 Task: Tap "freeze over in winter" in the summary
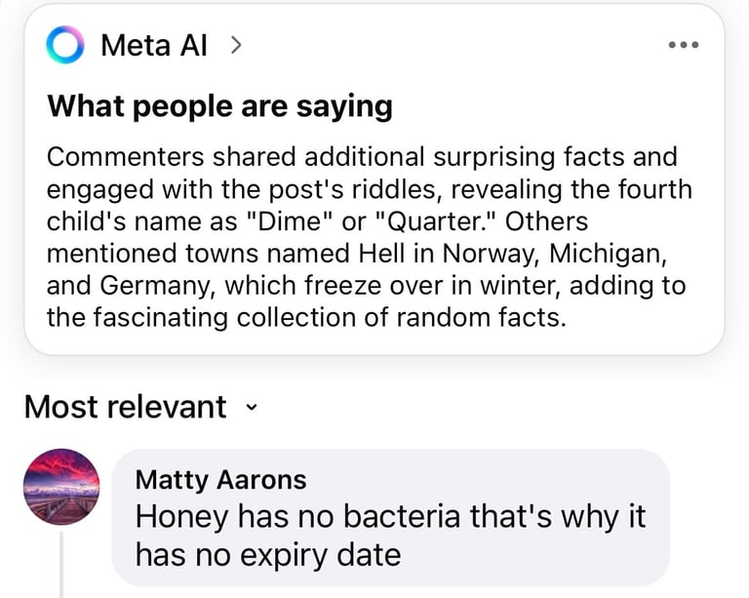click(421, 286)
